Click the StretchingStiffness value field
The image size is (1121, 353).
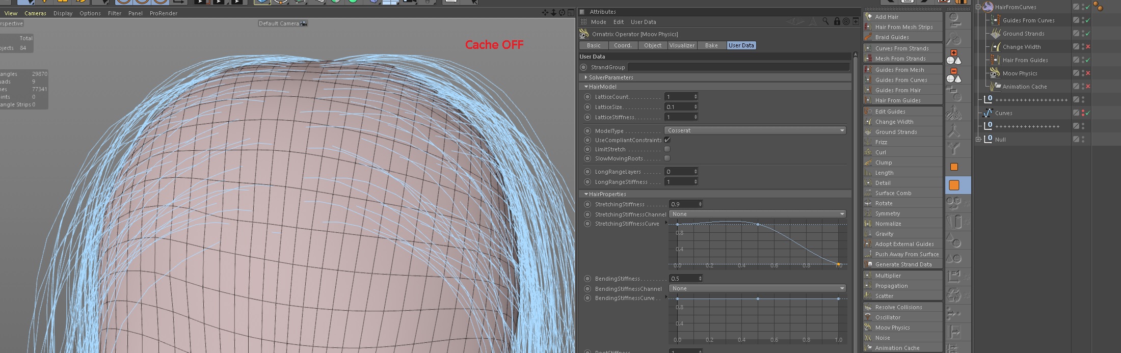click(683, 204)
